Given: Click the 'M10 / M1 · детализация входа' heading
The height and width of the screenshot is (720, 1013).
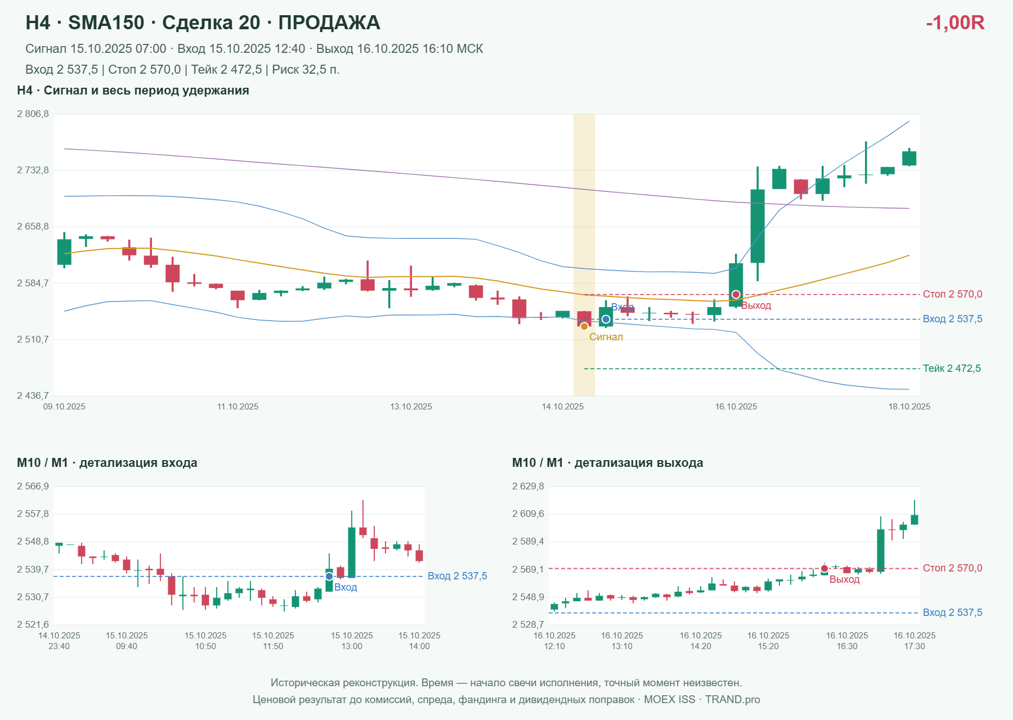Looking at the screenshot, I should (107, 463).
